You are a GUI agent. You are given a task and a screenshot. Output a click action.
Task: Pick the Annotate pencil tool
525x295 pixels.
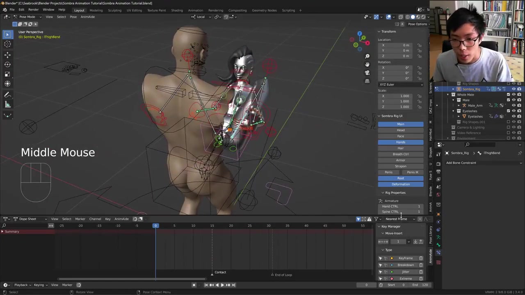pyautogui.click(x=7, y=95)
